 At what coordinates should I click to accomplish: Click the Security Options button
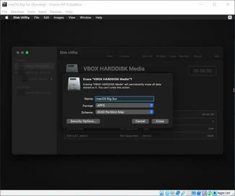83,121
